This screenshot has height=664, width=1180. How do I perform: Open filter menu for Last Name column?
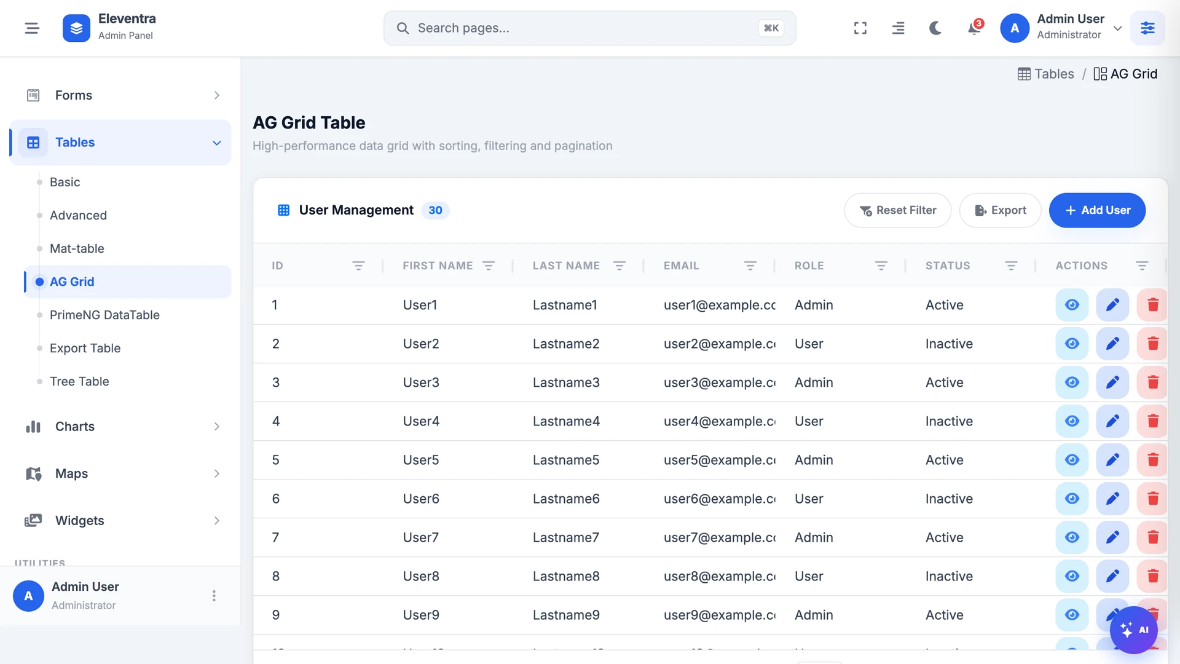tap(619, 266)
